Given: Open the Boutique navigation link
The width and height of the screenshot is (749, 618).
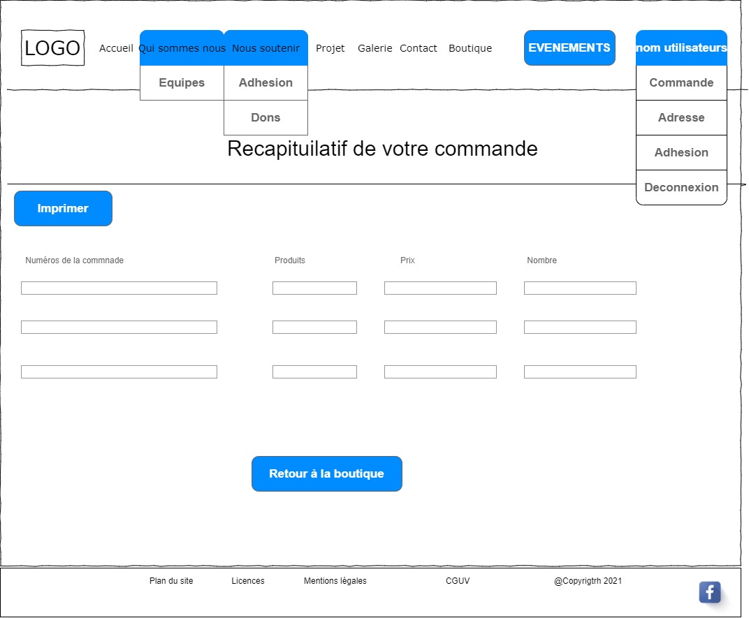Looking at the screenshot, I should pos(470,48).
